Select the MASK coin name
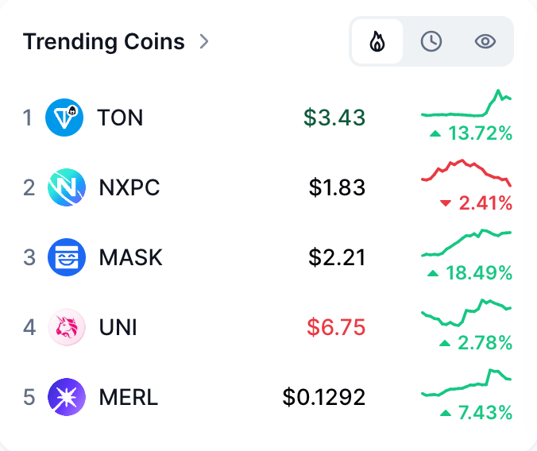 pos(130,257)
